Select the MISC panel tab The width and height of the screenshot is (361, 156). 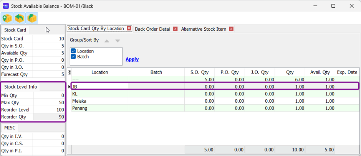coord(10,128)
